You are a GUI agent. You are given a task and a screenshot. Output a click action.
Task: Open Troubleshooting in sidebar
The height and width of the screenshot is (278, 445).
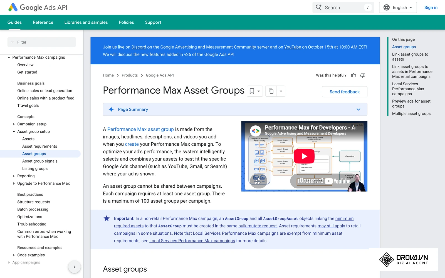pos(32,224)
